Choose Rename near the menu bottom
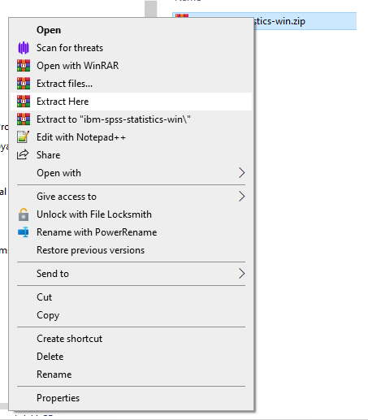Viewport: 368px width, 420px height. (x=131, y=375)
